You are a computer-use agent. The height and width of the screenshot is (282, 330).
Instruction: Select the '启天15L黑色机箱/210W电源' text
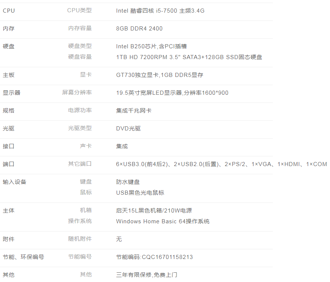point(154,211)
